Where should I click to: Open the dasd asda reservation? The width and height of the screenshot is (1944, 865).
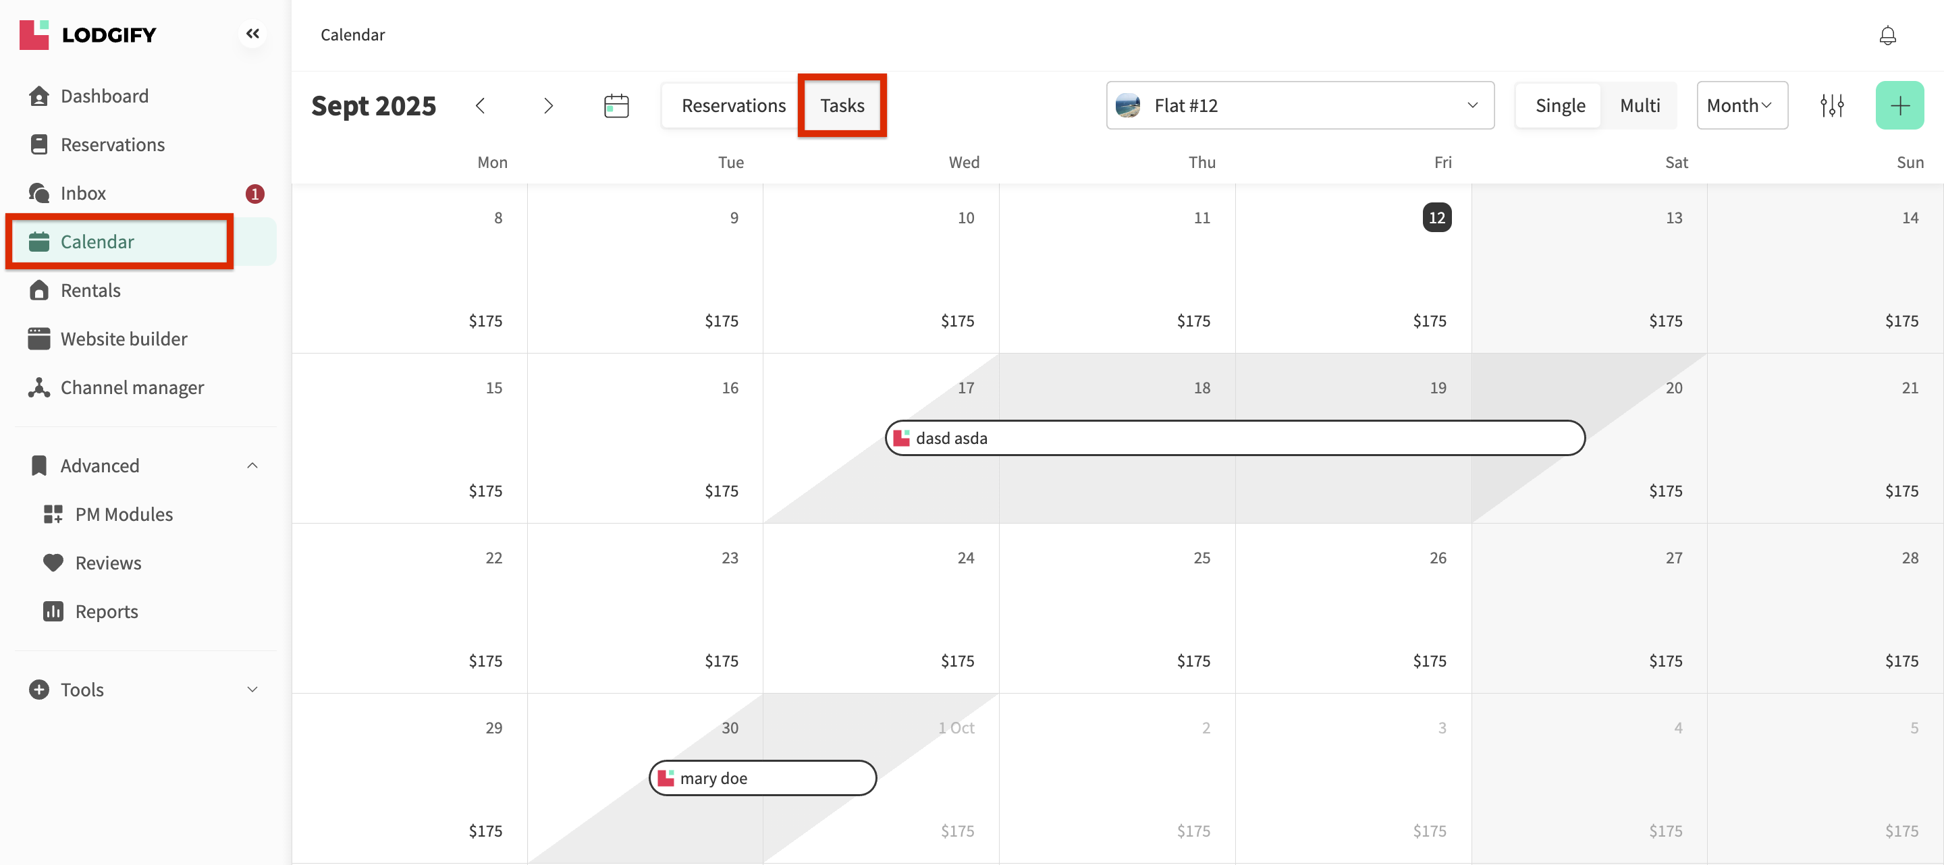(x=1234, y=438)
